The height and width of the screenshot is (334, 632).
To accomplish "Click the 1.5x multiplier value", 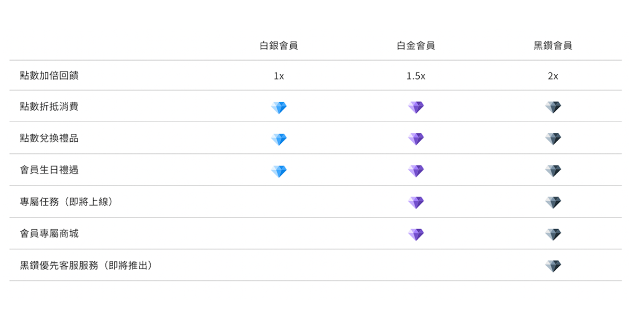I will [x=416, y=76].
